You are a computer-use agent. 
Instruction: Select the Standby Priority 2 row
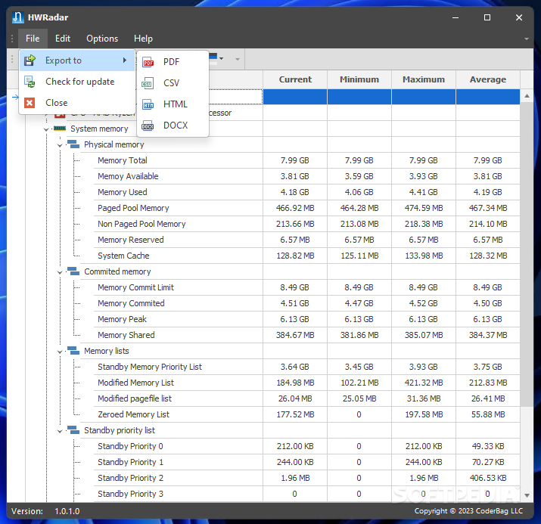(306, 477)
